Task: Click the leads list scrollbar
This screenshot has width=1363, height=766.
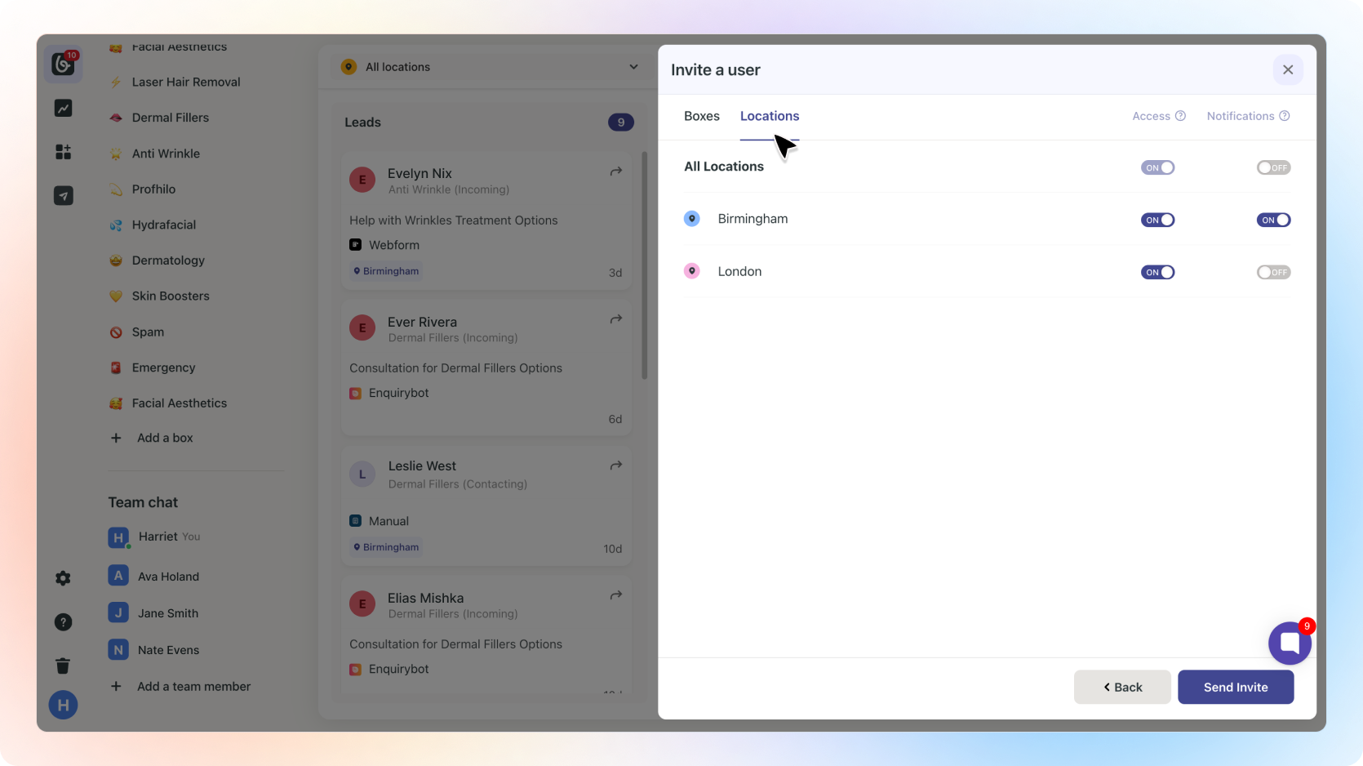Action: tap(645, 266)
